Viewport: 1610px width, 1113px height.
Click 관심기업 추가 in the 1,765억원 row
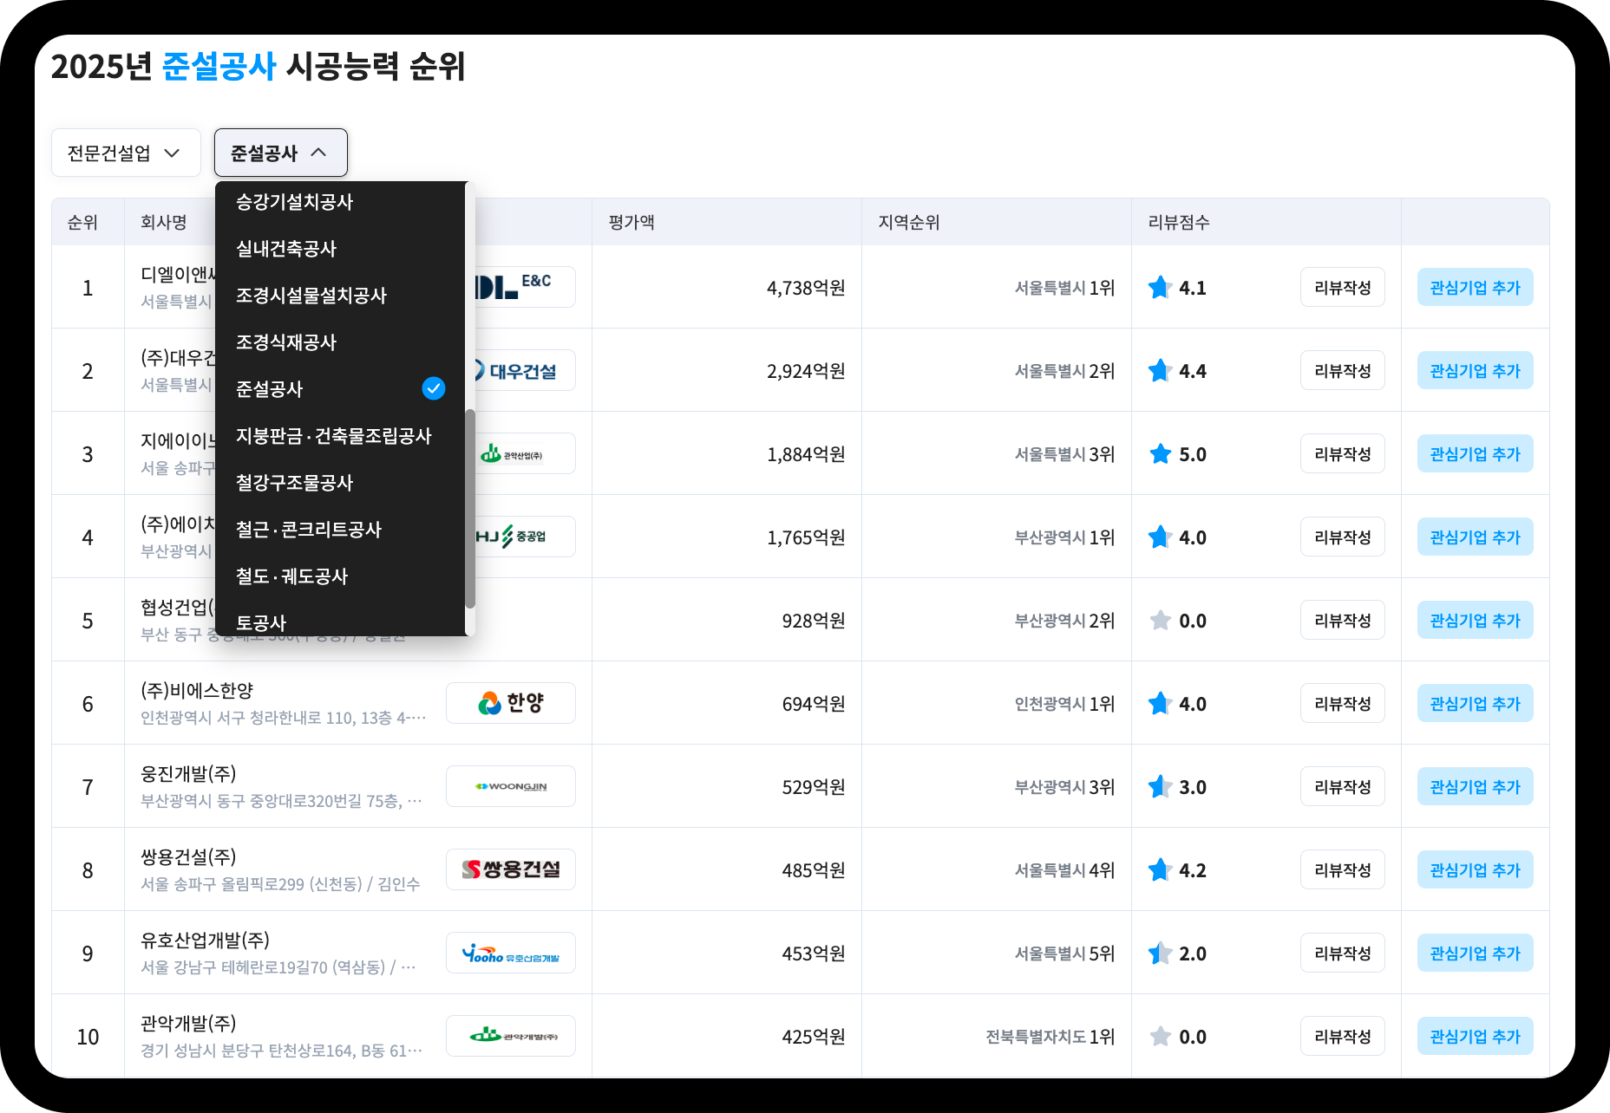[1476, 537]
